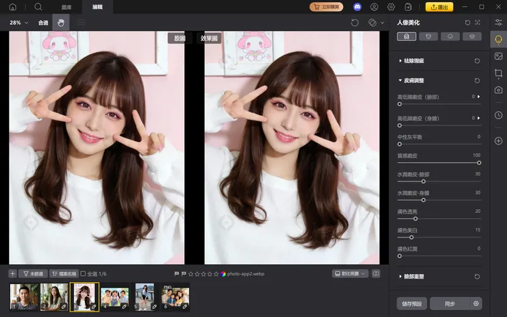Reset the 臉部重塑 section
The width and height of the screenshot is (507, 317).
(477, 277)
